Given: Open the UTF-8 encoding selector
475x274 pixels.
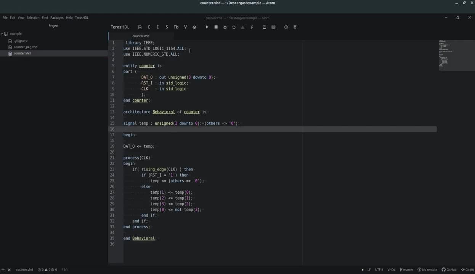Looking at the screenshot, I should point(379,269).
